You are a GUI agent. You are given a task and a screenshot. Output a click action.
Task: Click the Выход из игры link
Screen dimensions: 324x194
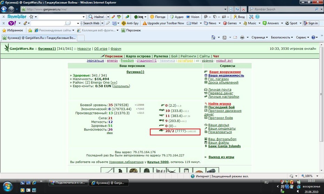point(221,157)
